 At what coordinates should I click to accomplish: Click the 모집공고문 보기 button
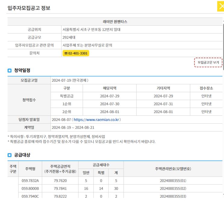[208, 62]
